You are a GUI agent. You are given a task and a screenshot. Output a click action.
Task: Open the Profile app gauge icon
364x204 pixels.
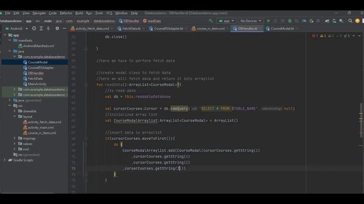point(304,21)
